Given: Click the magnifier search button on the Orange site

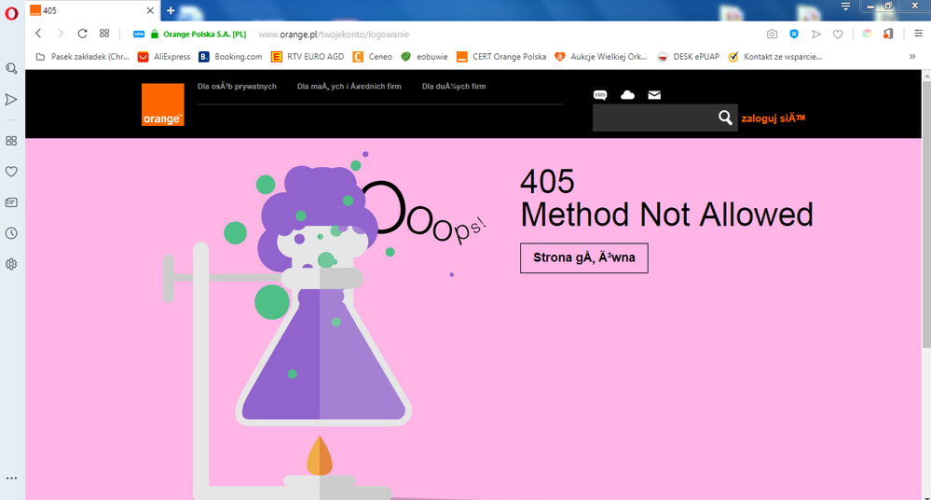Looking at the screenshot, I should 725,118.
